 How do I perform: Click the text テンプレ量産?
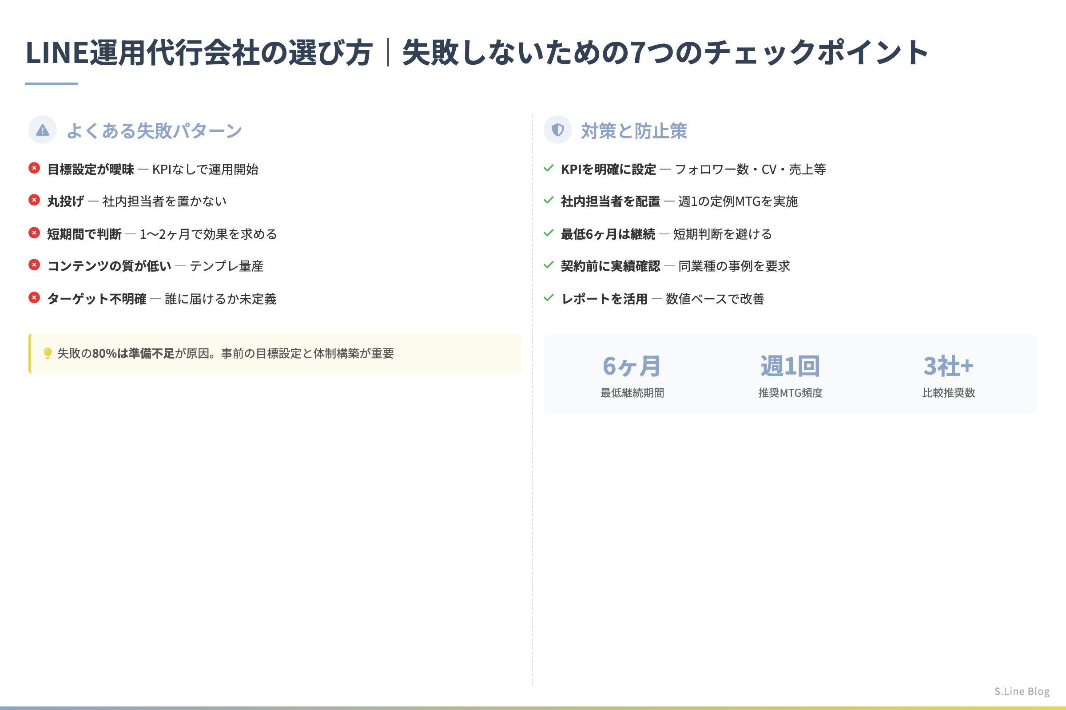pyautogui.click(x=227, y=266)
